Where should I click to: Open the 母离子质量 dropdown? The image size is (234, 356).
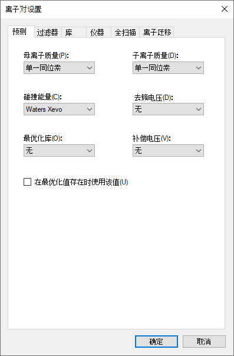[59, 67]
